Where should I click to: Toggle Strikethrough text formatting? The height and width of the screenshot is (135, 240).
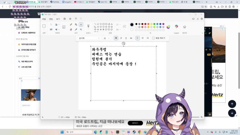point(131,38)
